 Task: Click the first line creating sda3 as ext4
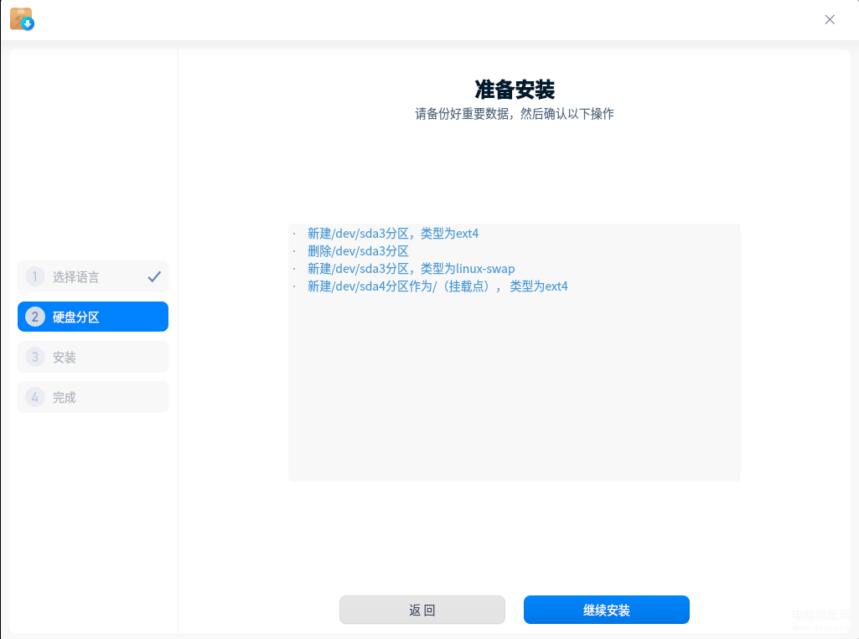[393, 234]
